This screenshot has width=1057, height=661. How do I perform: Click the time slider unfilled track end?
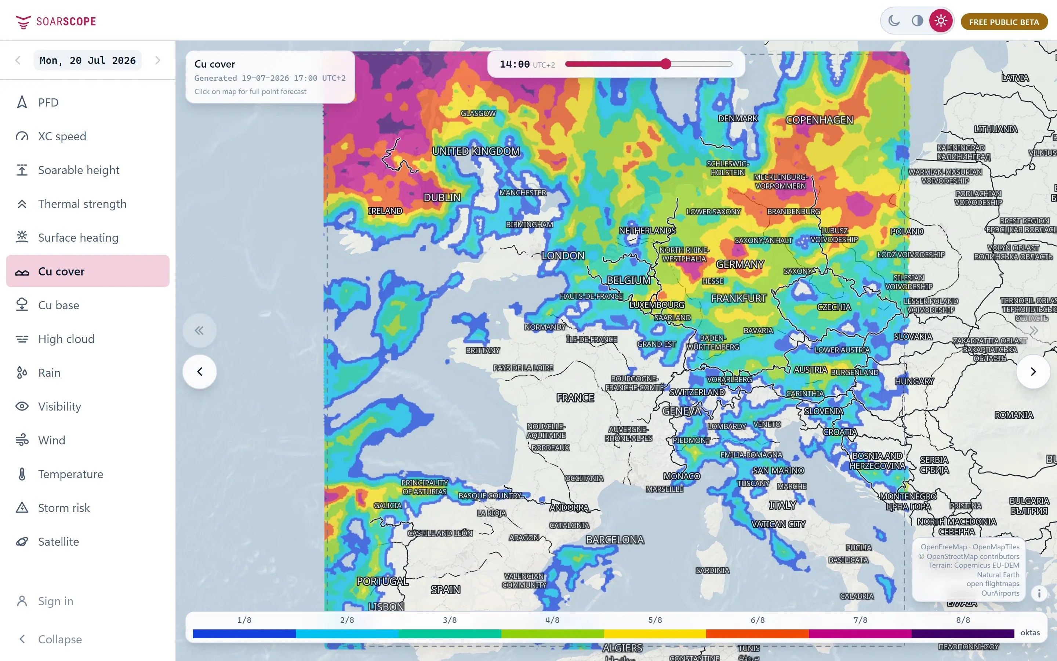[729, 64]
